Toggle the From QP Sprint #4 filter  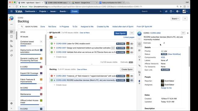[144, 27]
